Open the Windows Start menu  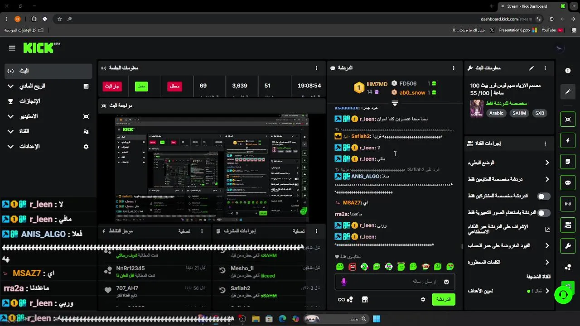(377, 319)
